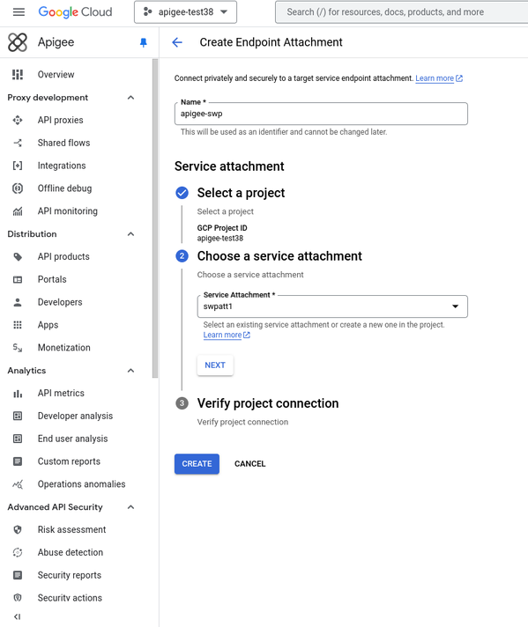This screenshot has width=528, height=627.
Task: Click the pin icon next to Apigee
Action: (x=144, y=42)
